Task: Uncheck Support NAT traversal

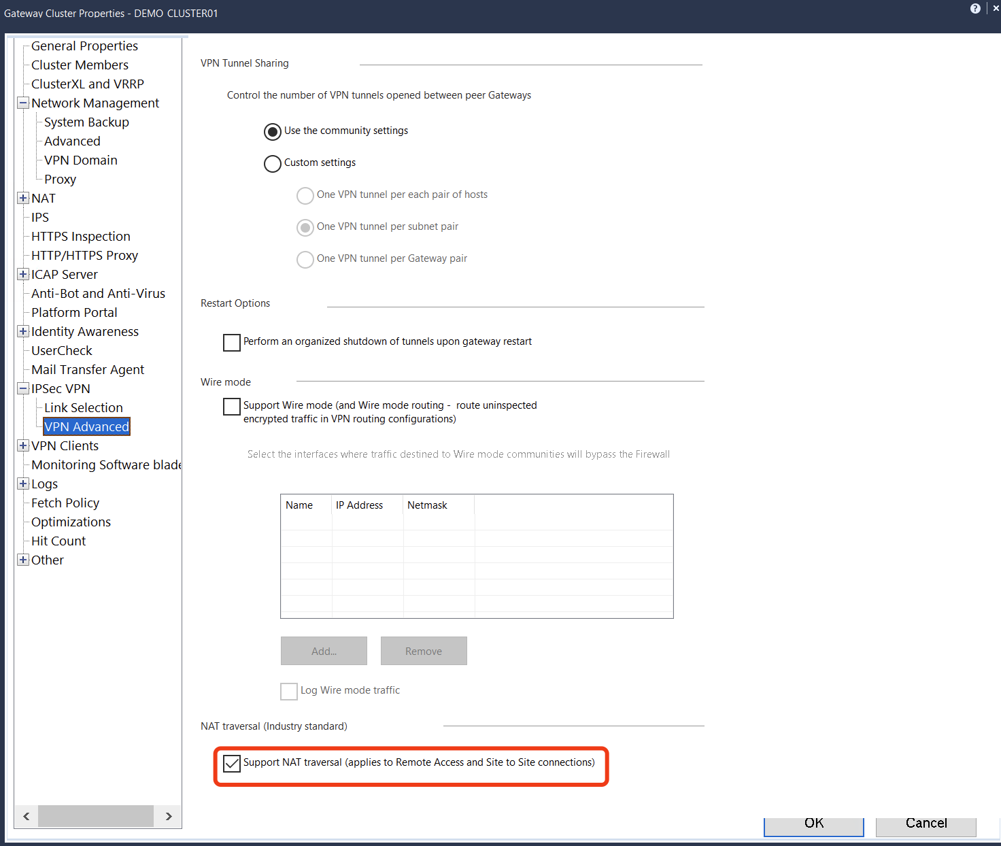Action: 231,763
